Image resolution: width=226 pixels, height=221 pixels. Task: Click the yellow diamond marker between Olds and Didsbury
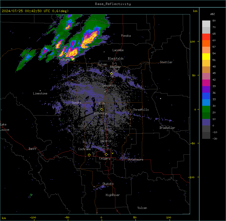102,109
